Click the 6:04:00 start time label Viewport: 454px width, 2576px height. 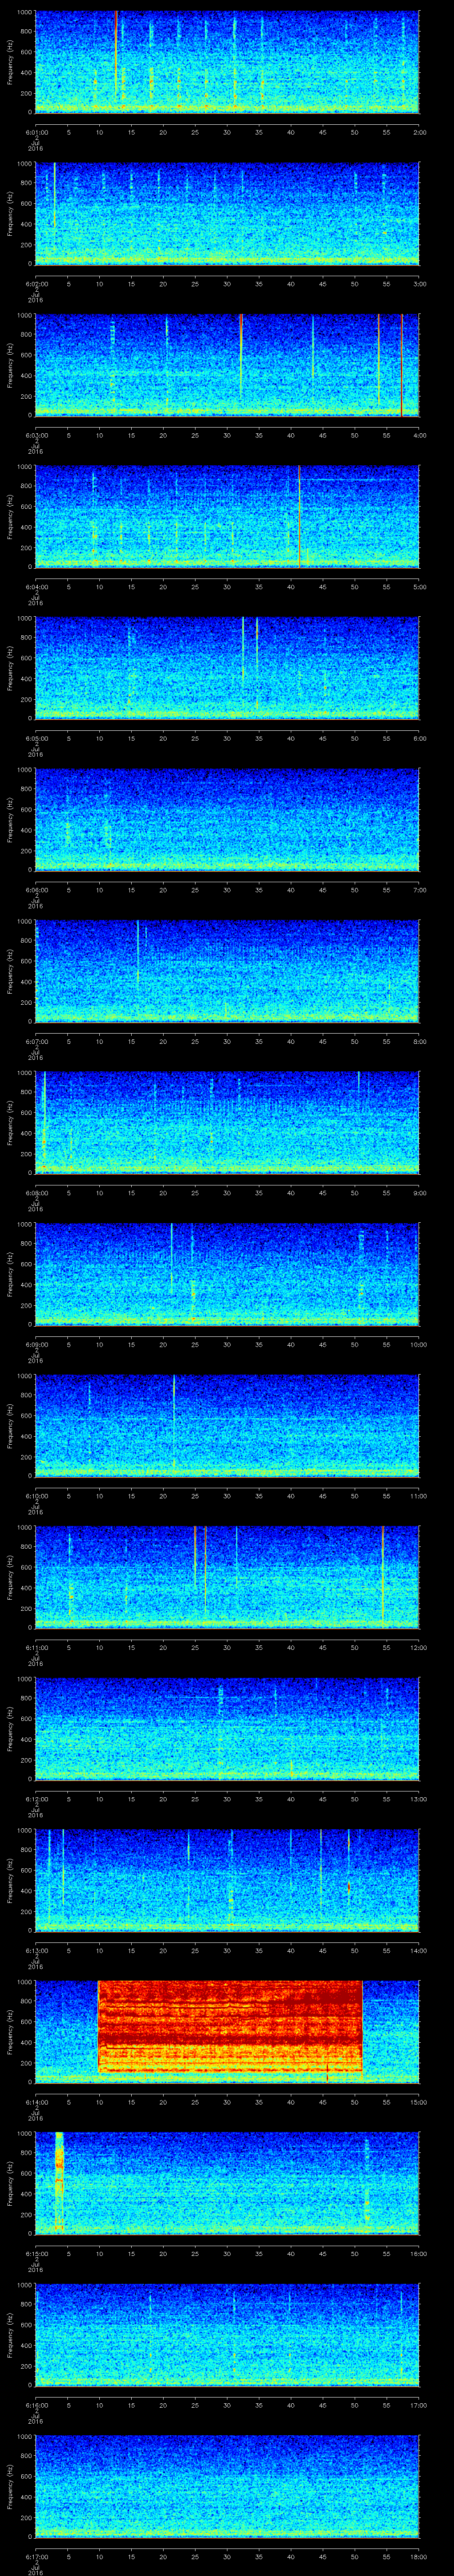click(37, 587)
